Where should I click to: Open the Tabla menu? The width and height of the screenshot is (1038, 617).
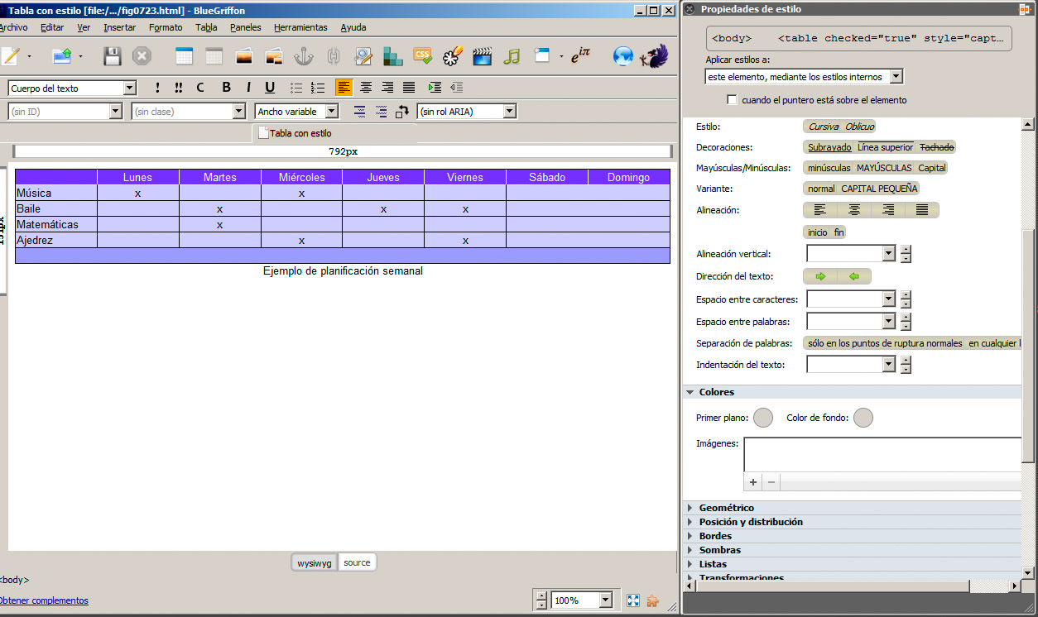click(206, 27)
